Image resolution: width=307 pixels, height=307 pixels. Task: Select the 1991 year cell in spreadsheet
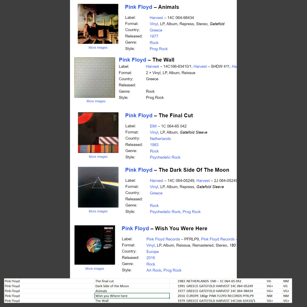tap(177, 286)
